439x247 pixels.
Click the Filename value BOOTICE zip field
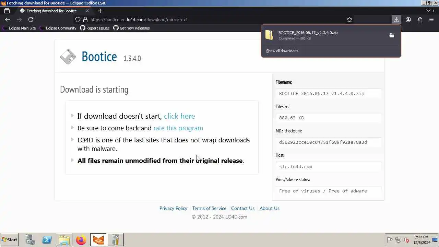pos(328,93)
